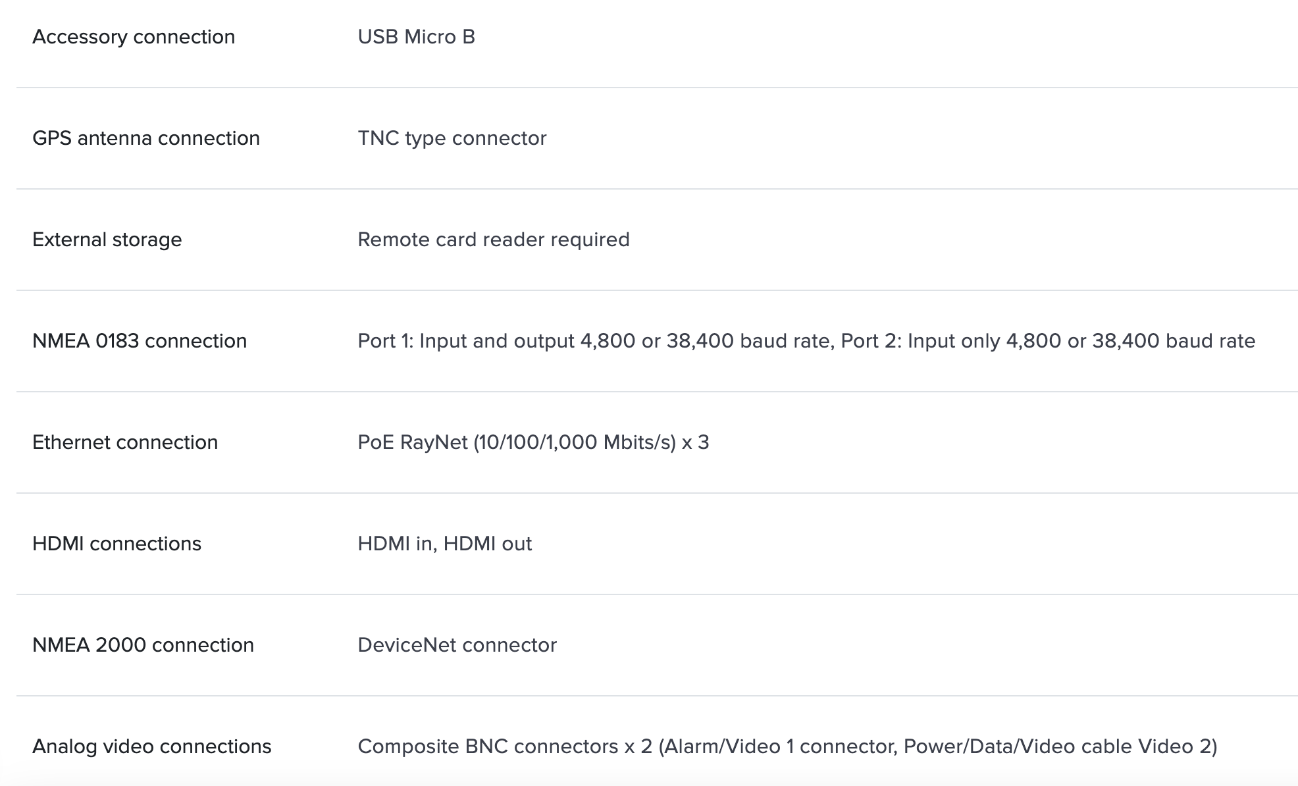Click the USB Micro B value

click(416, 37)
